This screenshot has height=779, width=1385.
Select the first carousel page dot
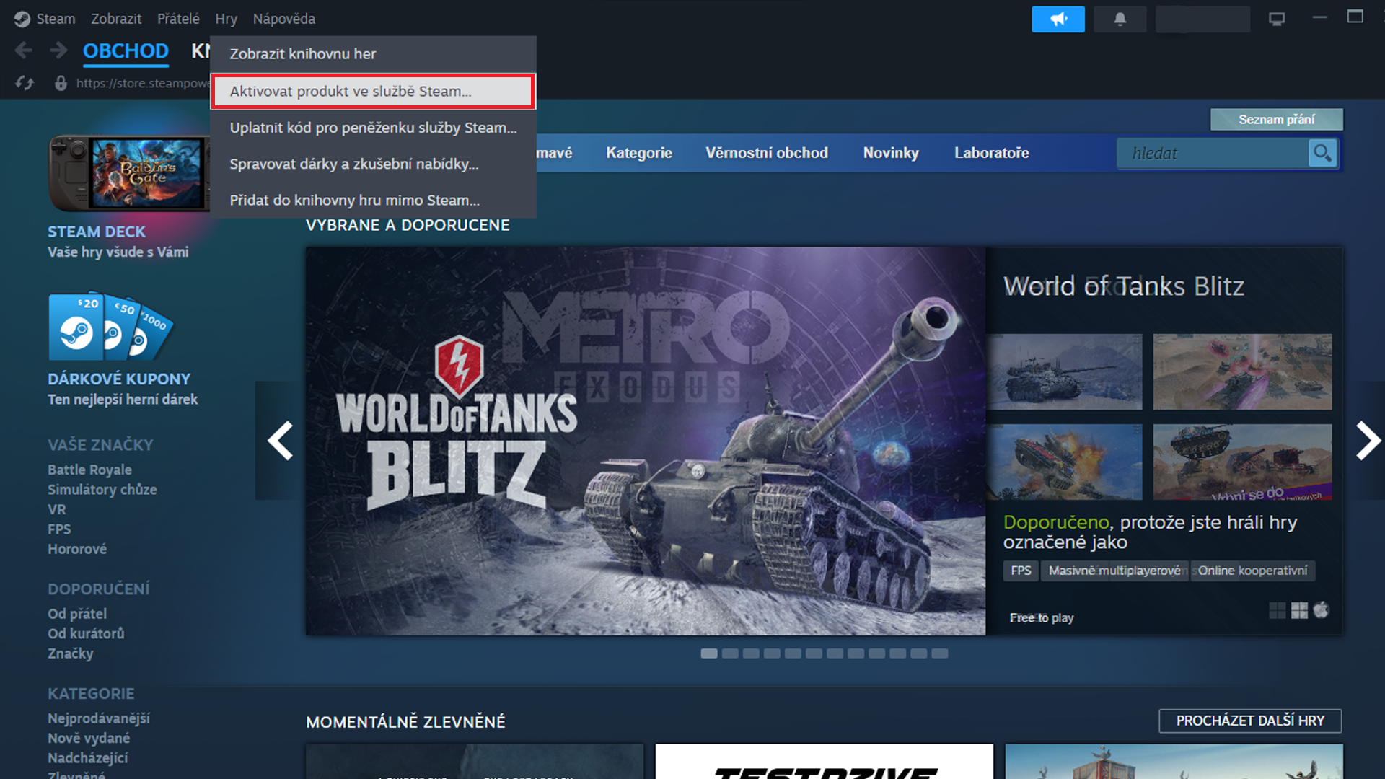(709, 653)
